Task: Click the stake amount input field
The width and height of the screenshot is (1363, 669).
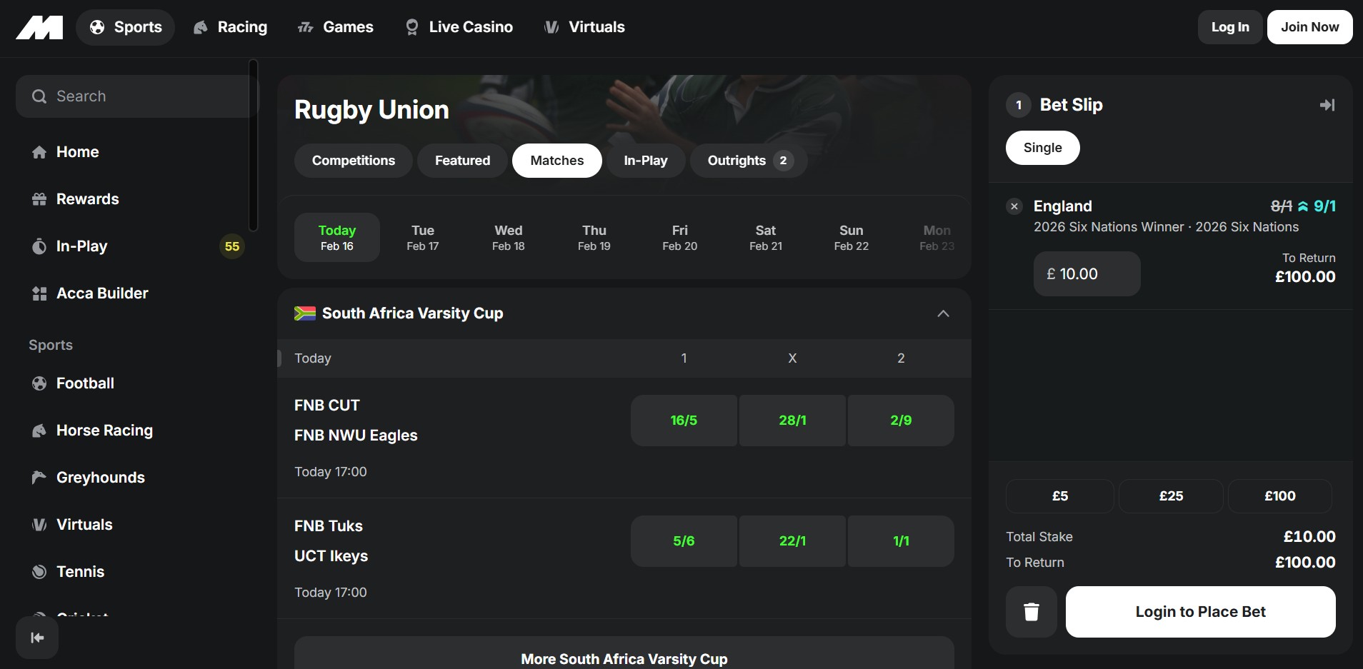Action: [1087, 274]
